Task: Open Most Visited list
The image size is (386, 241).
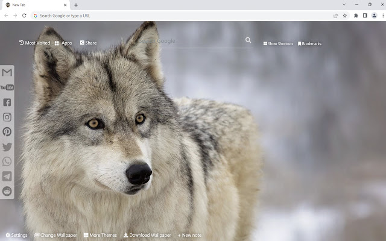Action: pyautogui.click(x=34, y=43)
